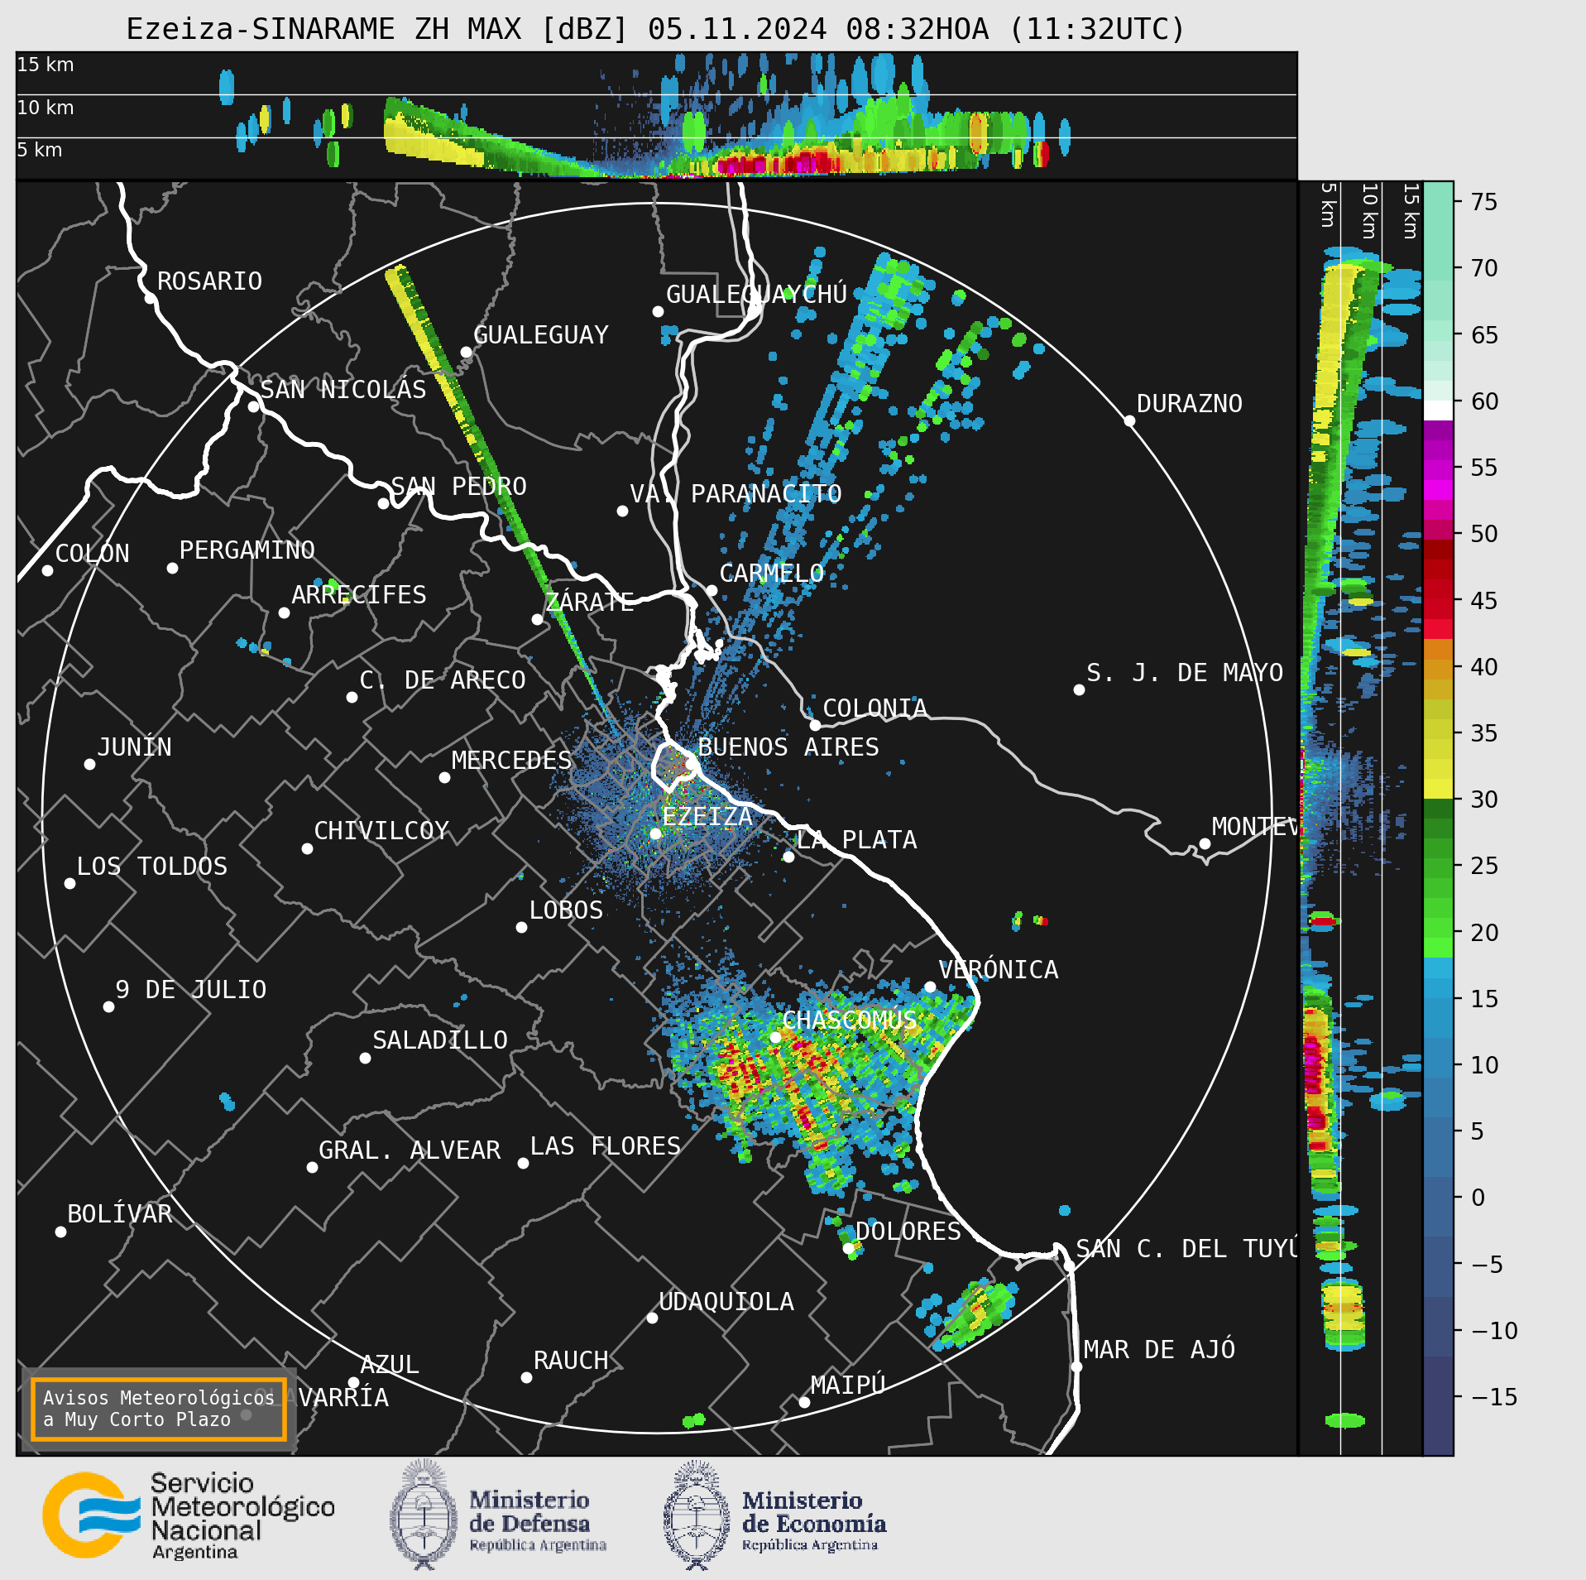Click the CHIVILCOY label

coord(381,831)
